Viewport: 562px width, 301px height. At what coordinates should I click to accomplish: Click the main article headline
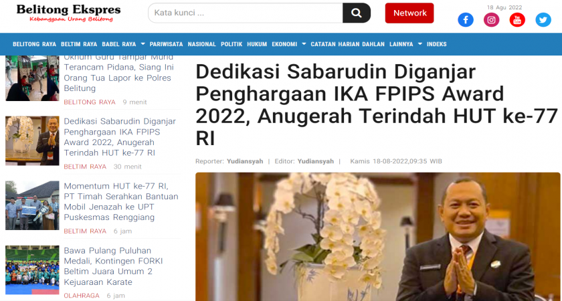pyautogui.click(x=377, y=106)
